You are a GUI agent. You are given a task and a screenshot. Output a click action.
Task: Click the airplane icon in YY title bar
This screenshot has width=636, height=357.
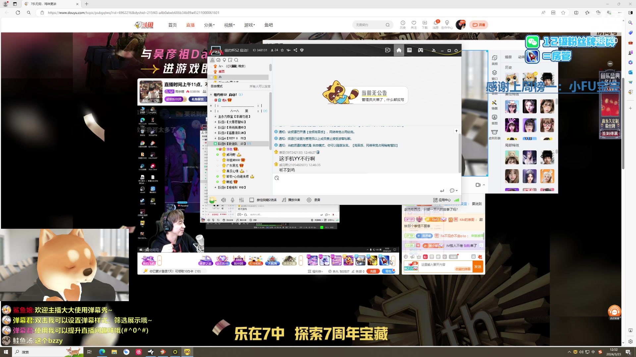click(289, 50)
